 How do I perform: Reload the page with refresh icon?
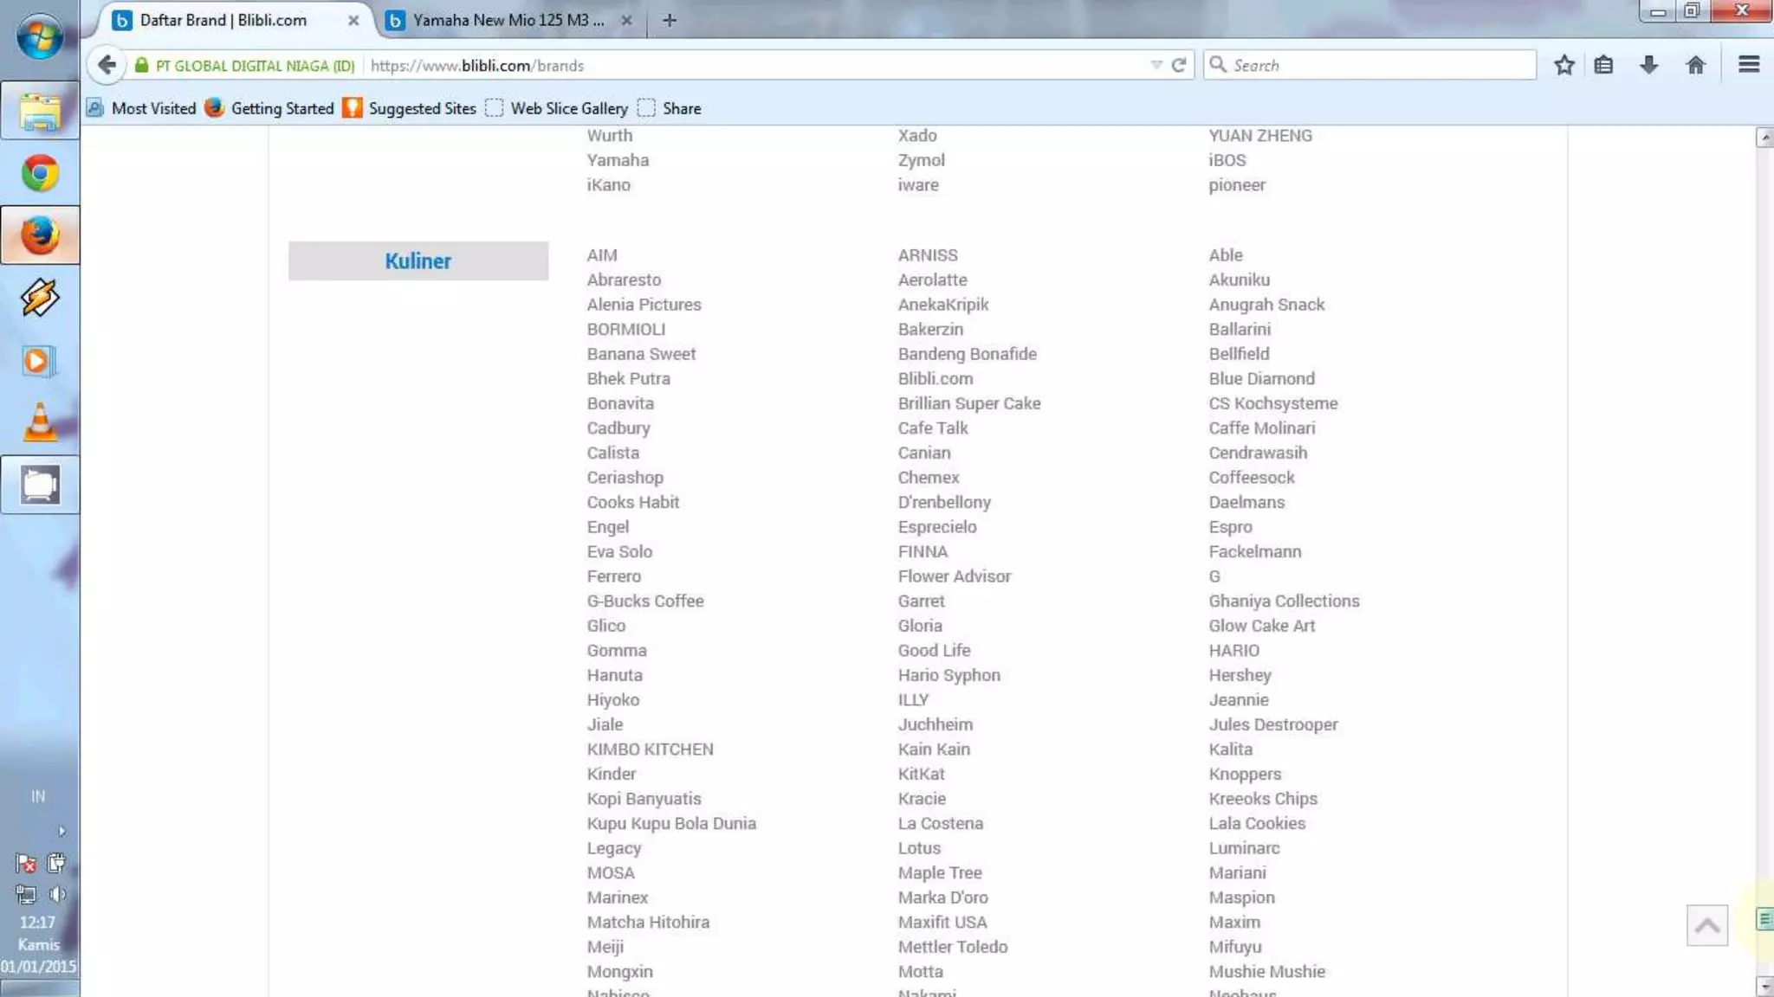(1179, 65)
